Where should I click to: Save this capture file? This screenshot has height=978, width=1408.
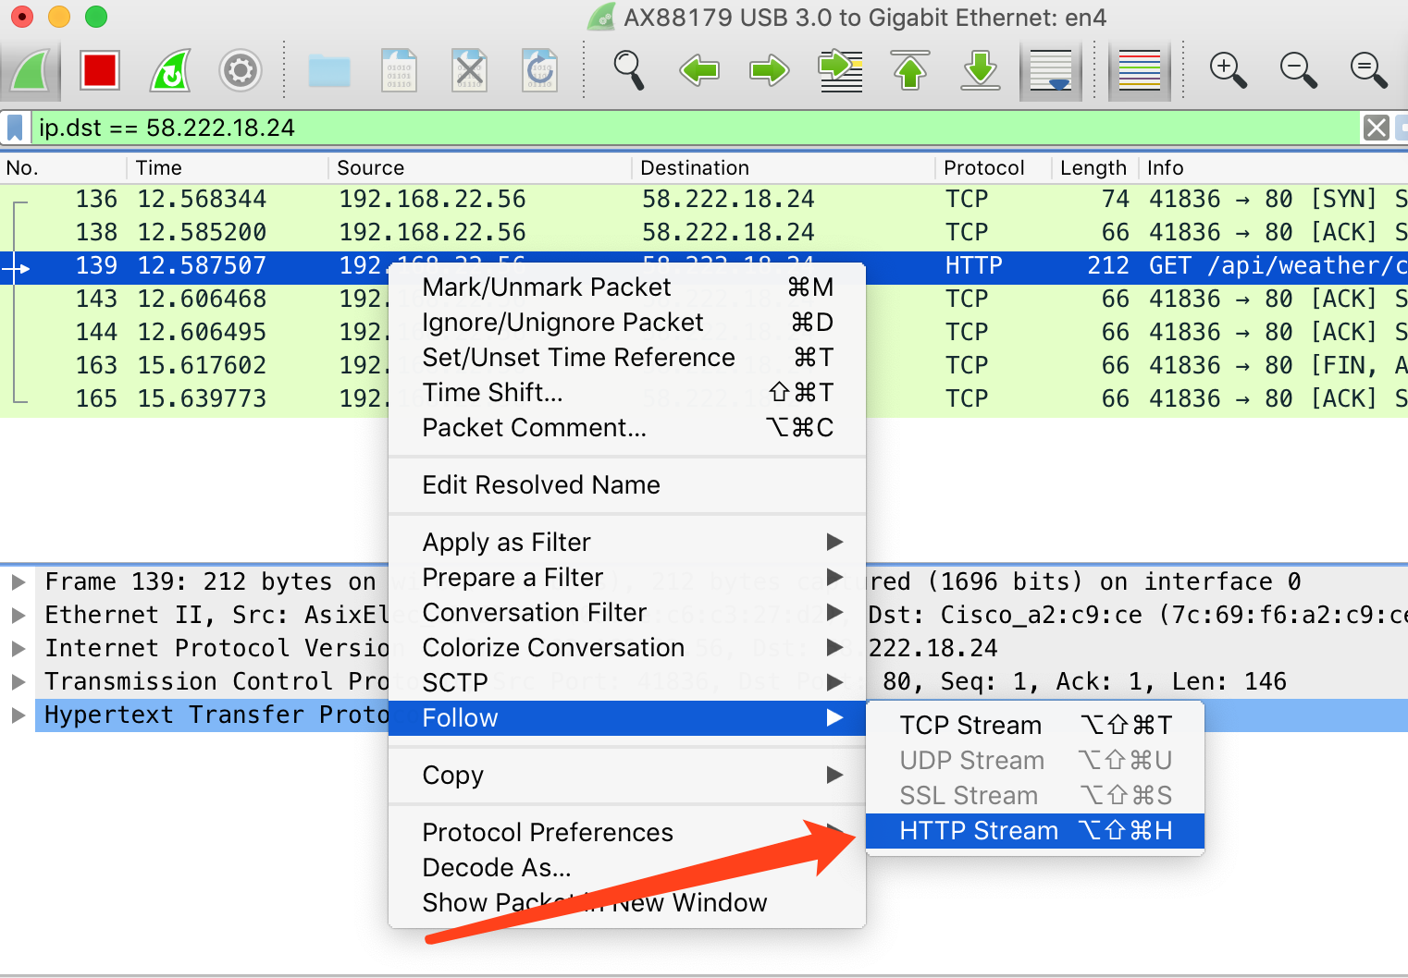[400, 70]
